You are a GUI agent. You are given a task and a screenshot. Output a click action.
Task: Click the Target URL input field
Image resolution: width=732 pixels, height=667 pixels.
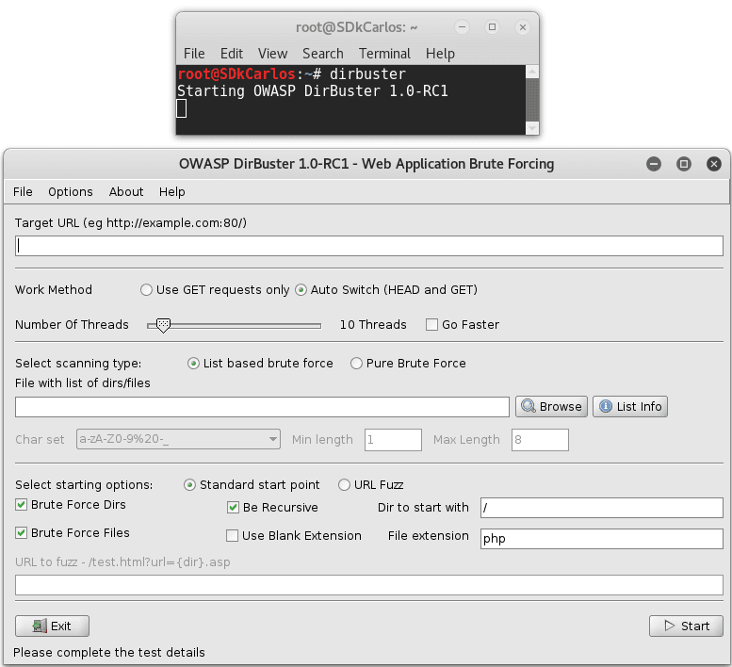tap(369, 246)
